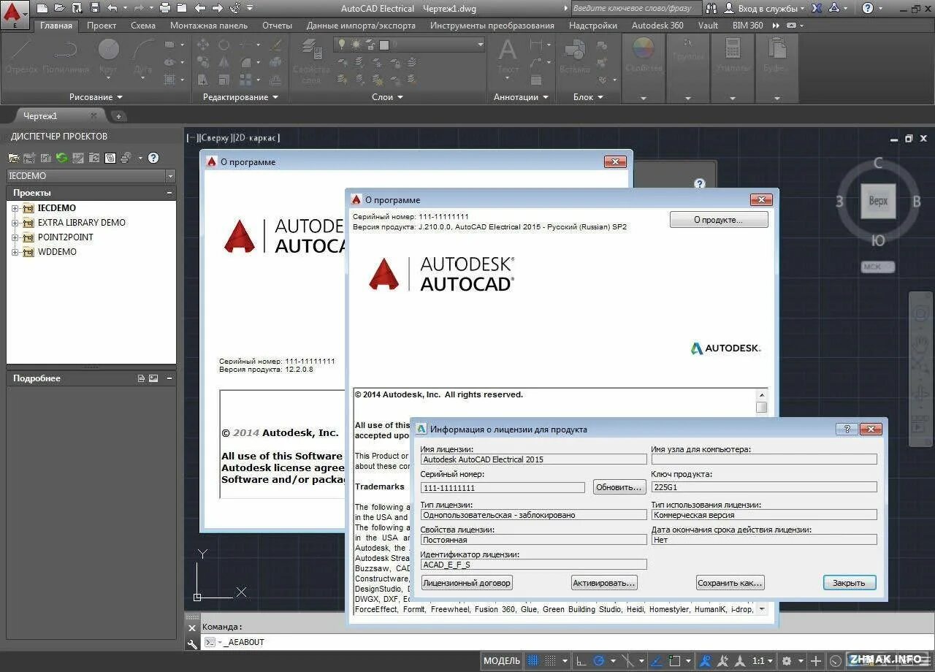935x672 pixels.
Task: Switch to the Схема ribbon tab
Action: 143,26
